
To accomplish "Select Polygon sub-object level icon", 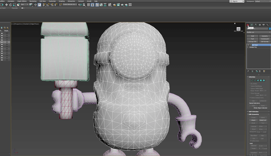I will pyautogui.click(x=261, y=80).
